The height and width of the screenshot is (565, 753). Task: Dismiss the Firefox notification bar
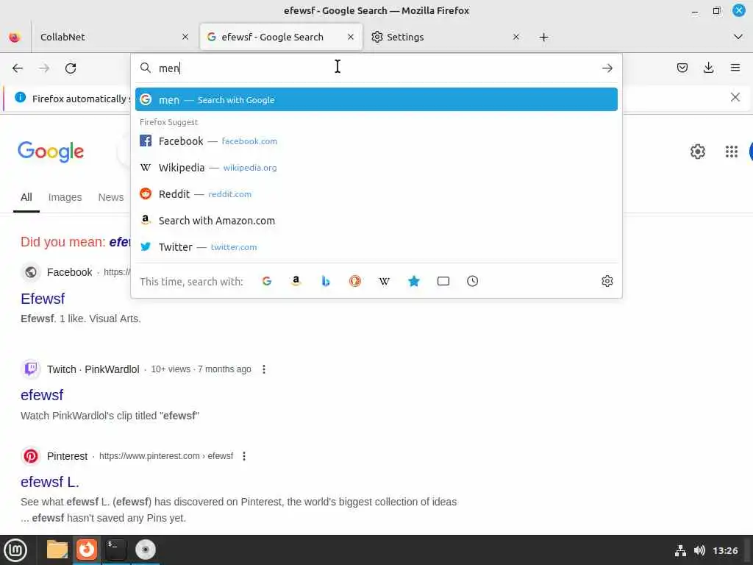point(735,98)
